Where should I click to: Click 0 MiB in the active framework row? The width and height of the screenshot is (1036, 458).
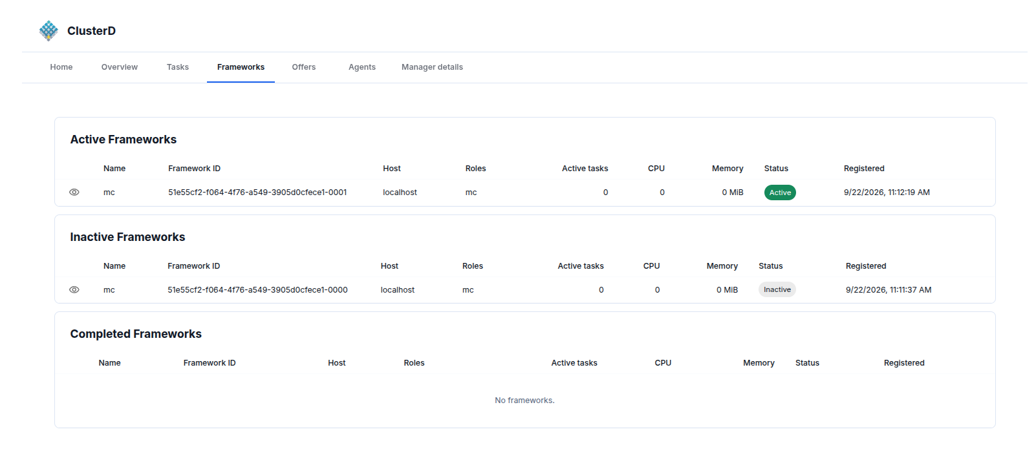tap(733, 193)
